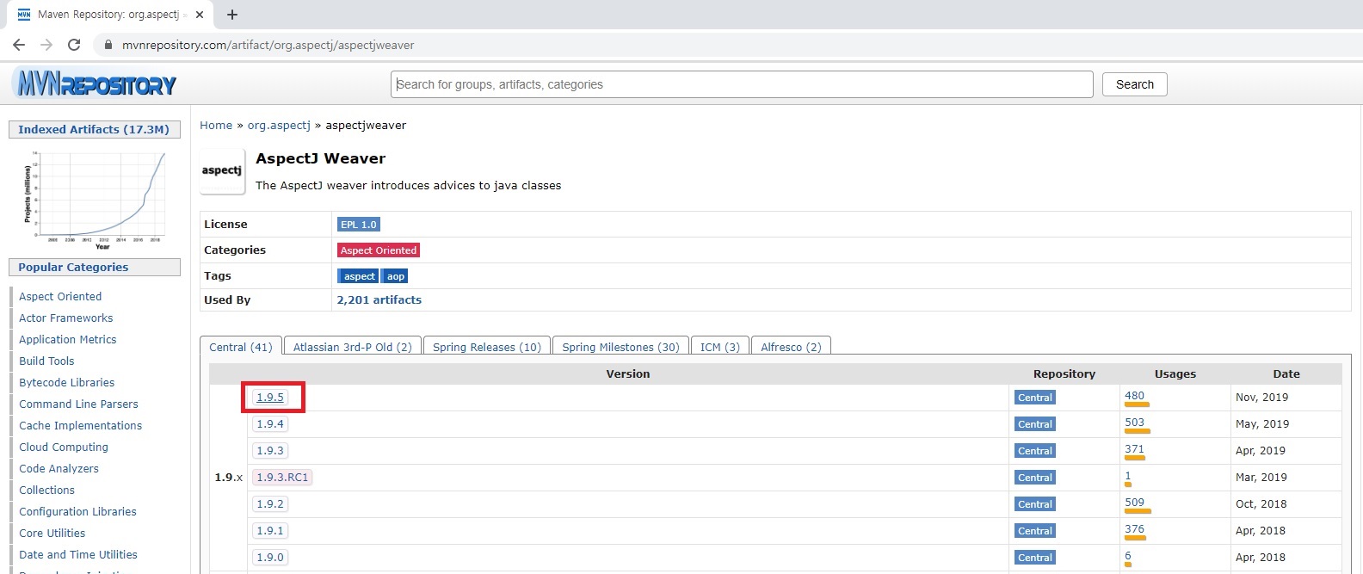1363x574 pixels.
Task: Open the Collections category
Action: [47, 490]
